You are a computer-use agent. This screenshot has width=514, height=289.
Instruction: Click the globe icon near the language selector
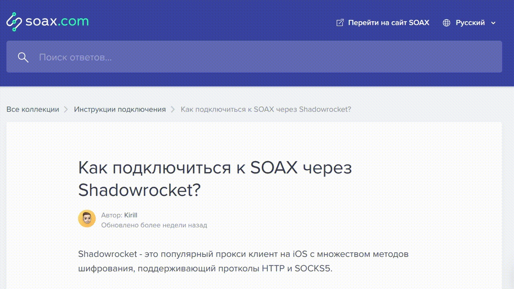(446, 22)
